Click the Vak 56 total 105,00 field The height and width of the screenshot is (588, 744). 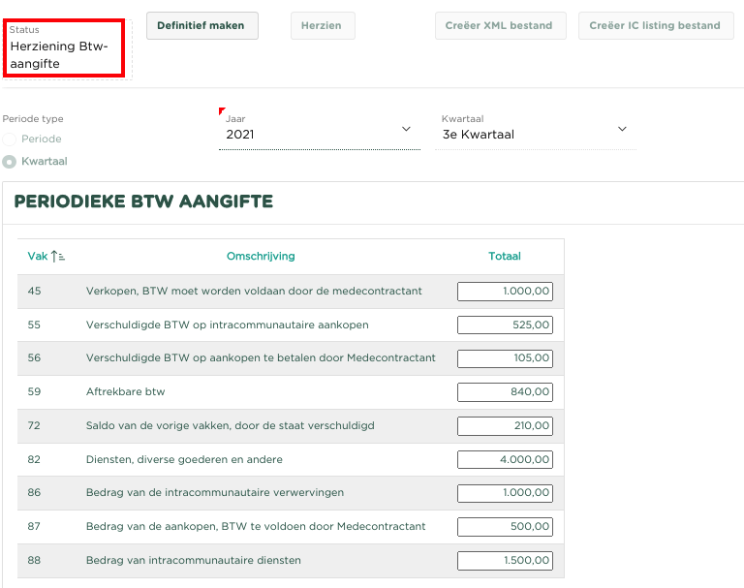coord(505,358)
